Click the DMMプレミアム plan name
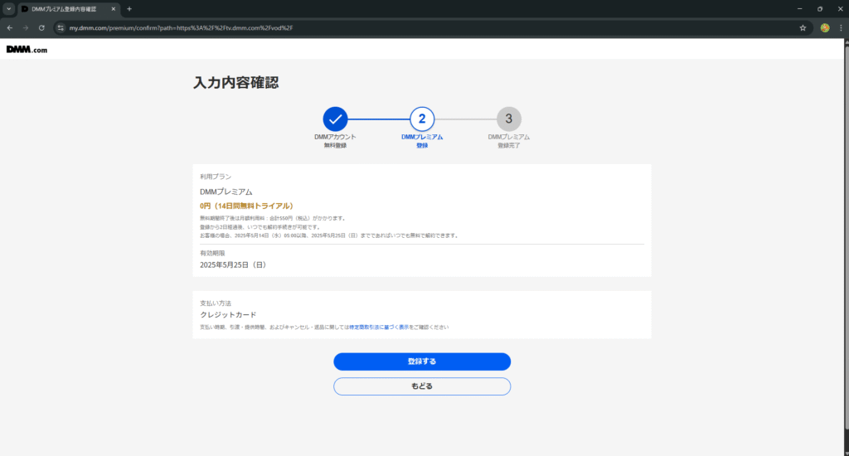Image resolution: width=849 pixels, height=456 pixels. [x=226, y=192]
